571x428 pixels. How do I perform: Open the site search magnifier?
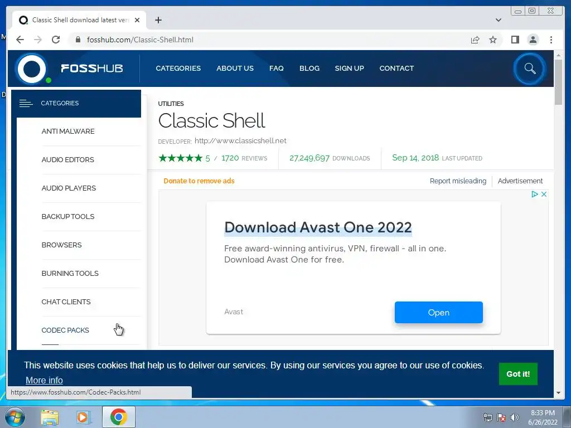click(530, 69)
